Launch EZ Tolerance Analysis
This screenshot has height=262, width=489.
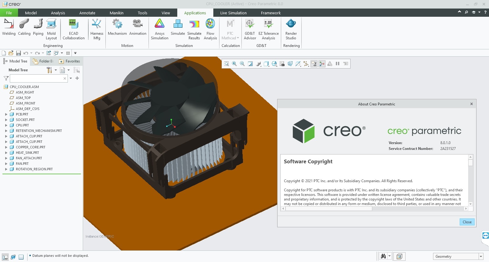269,29
